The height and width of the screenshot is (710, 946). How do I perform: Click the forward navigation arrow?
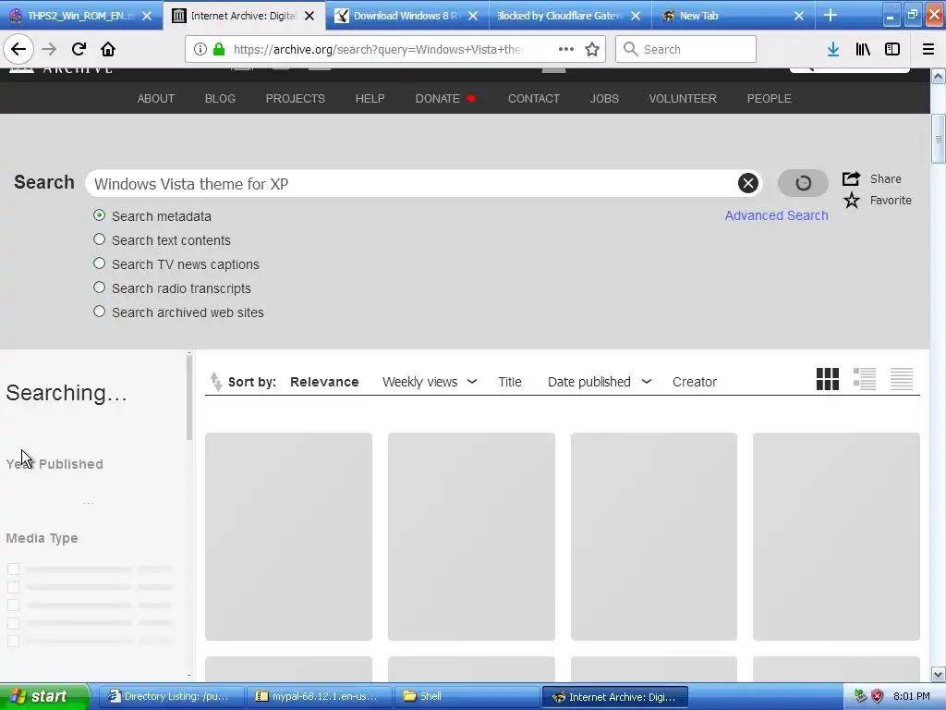click(49, 50)
